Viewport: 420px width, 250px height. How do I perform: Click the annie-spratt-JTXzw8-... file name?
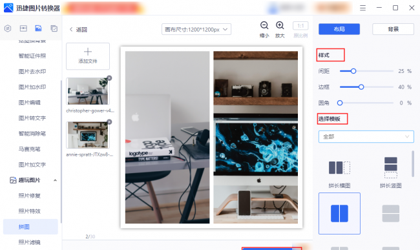[x=90, y=154]
